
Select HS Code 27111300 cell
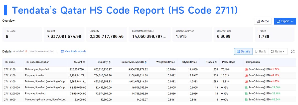(10, 81)
